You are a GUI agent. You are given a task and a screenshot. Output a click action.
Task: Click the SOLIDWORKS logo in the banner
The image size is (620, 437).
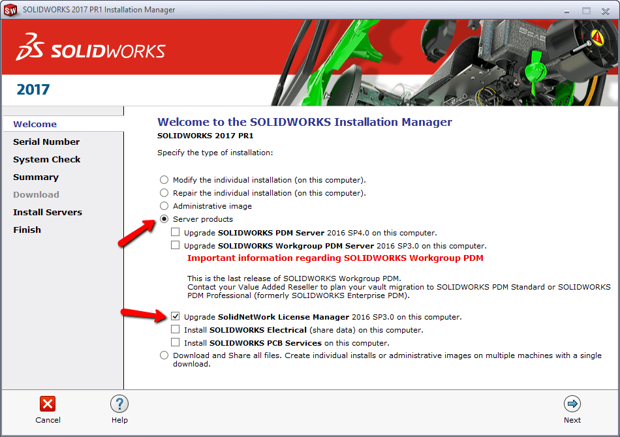click(x=91, y=49)
